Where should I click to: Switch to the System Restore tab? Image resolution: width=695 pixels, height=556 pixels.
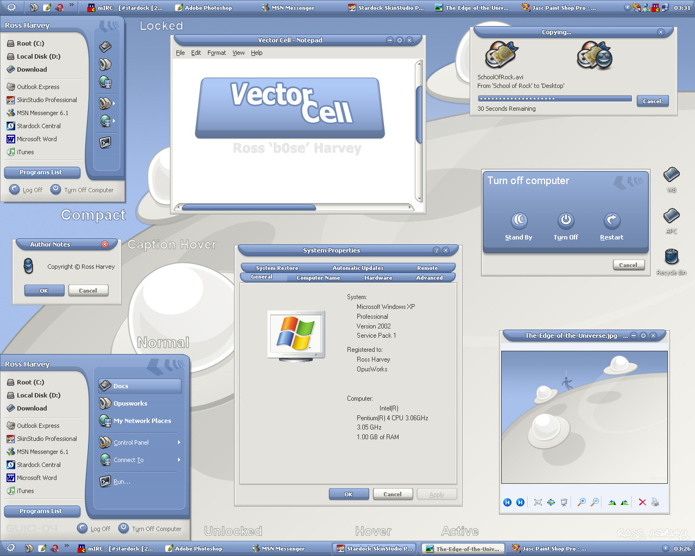pyautogui.click(x=277, y=268)
